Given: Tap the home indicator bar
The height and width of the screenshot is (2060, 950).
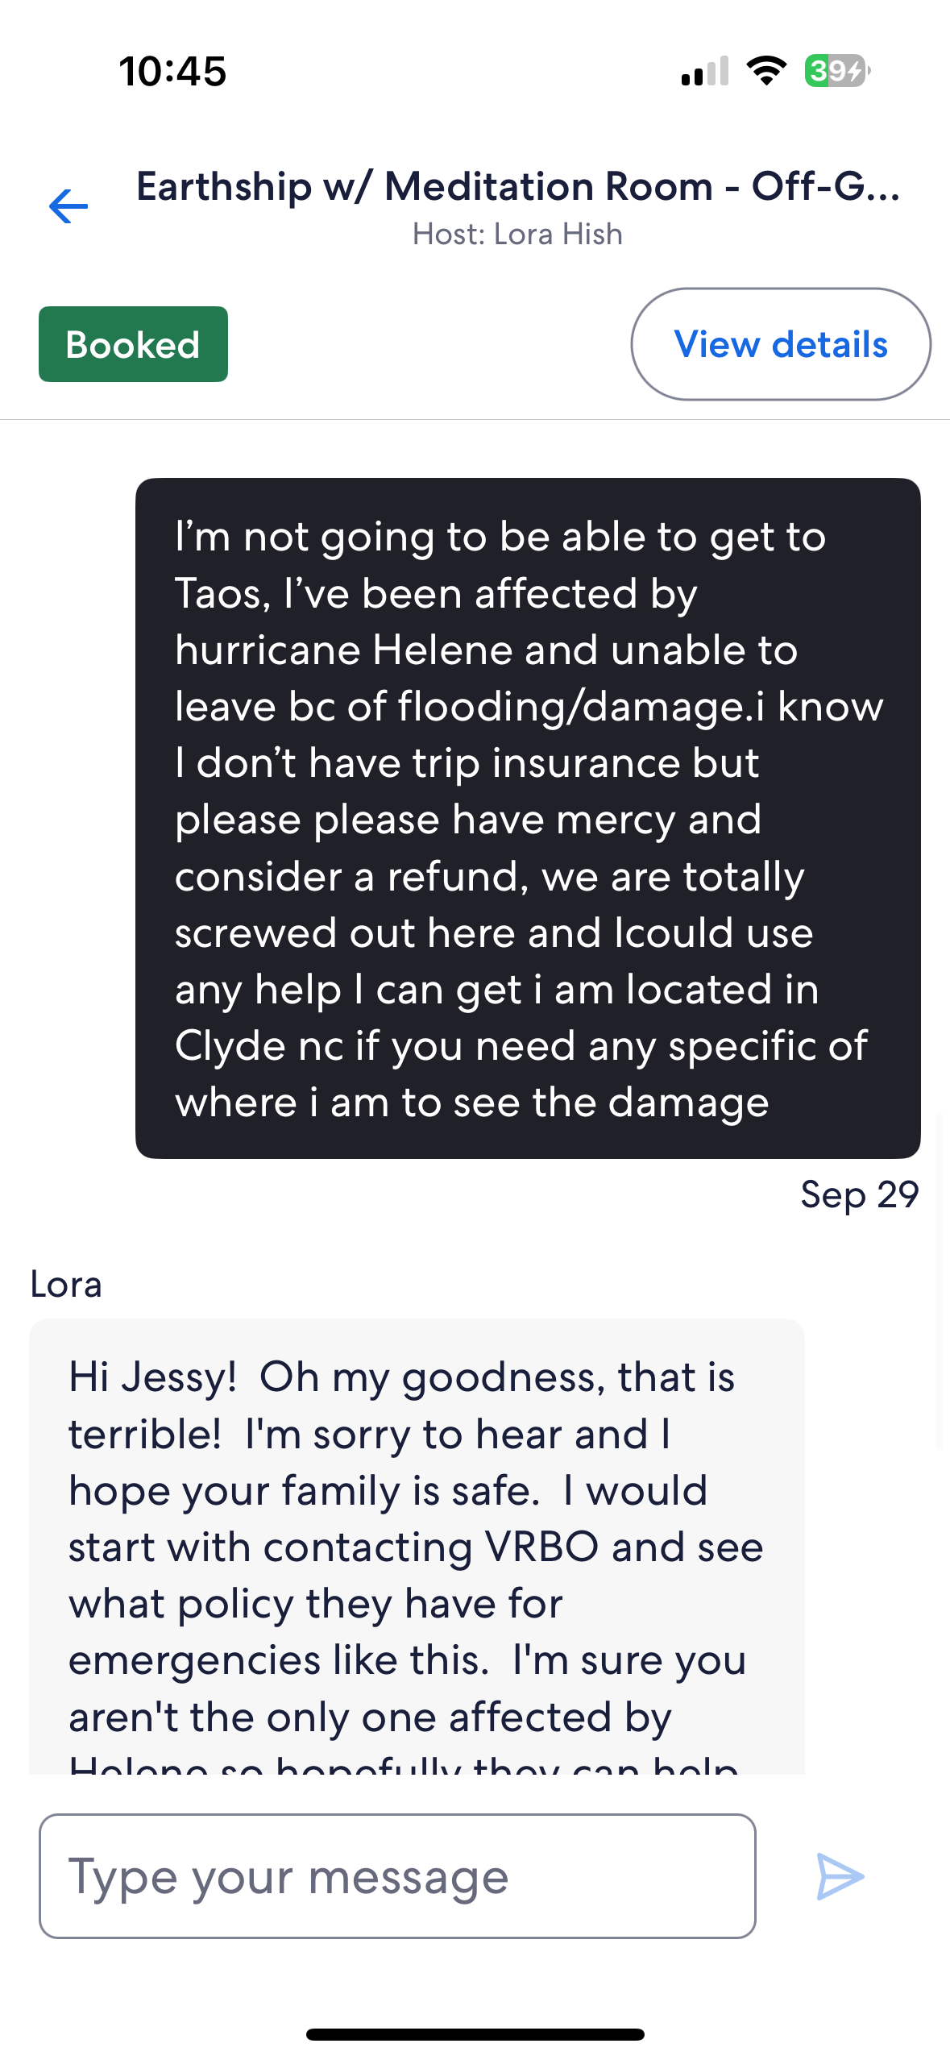Looking at the screenshot, I should 475,2034.
